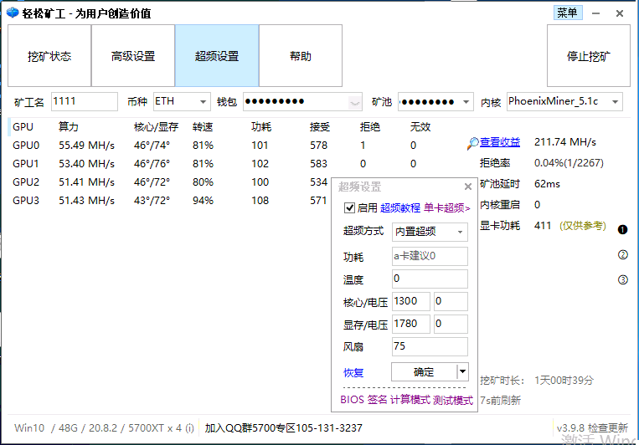Expand the 币种 ETH dropdown
The height and width of the screenshot is (445, 639).
204,102
